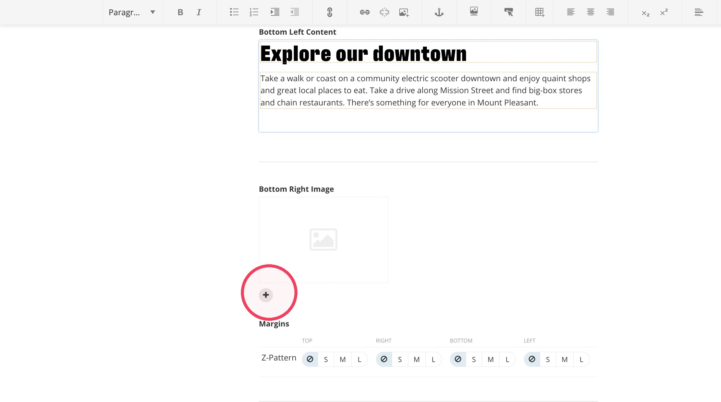Insert a bulleted list
This screenshot has width=721, height=402.
pos(234,12)
